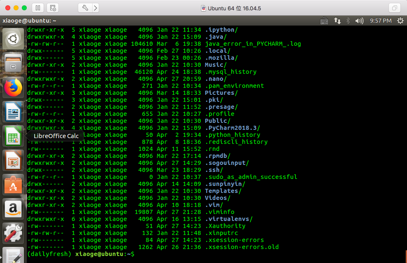Click the .java/ directory entry

pos(216,37)
